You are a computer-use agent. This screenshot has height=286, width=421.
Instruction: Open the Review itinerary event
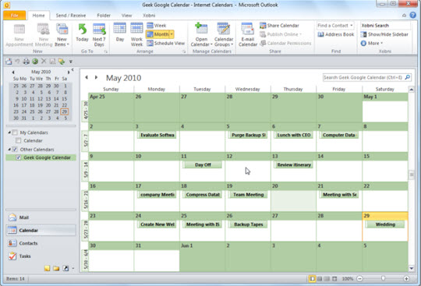point(294,164)
